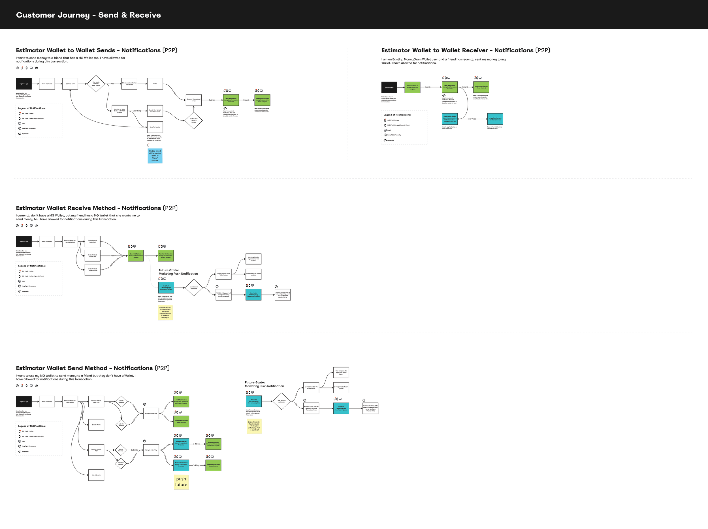Select the Vice Versa connector label
This screenshot has width=708, height=529.
point(472,119)
